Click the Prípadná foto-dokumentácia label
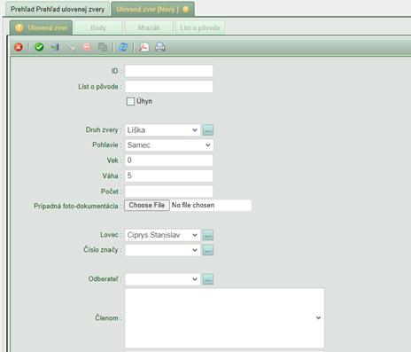Image resolution: width=411 pixels, height=352 pixels. coord(76,206)
